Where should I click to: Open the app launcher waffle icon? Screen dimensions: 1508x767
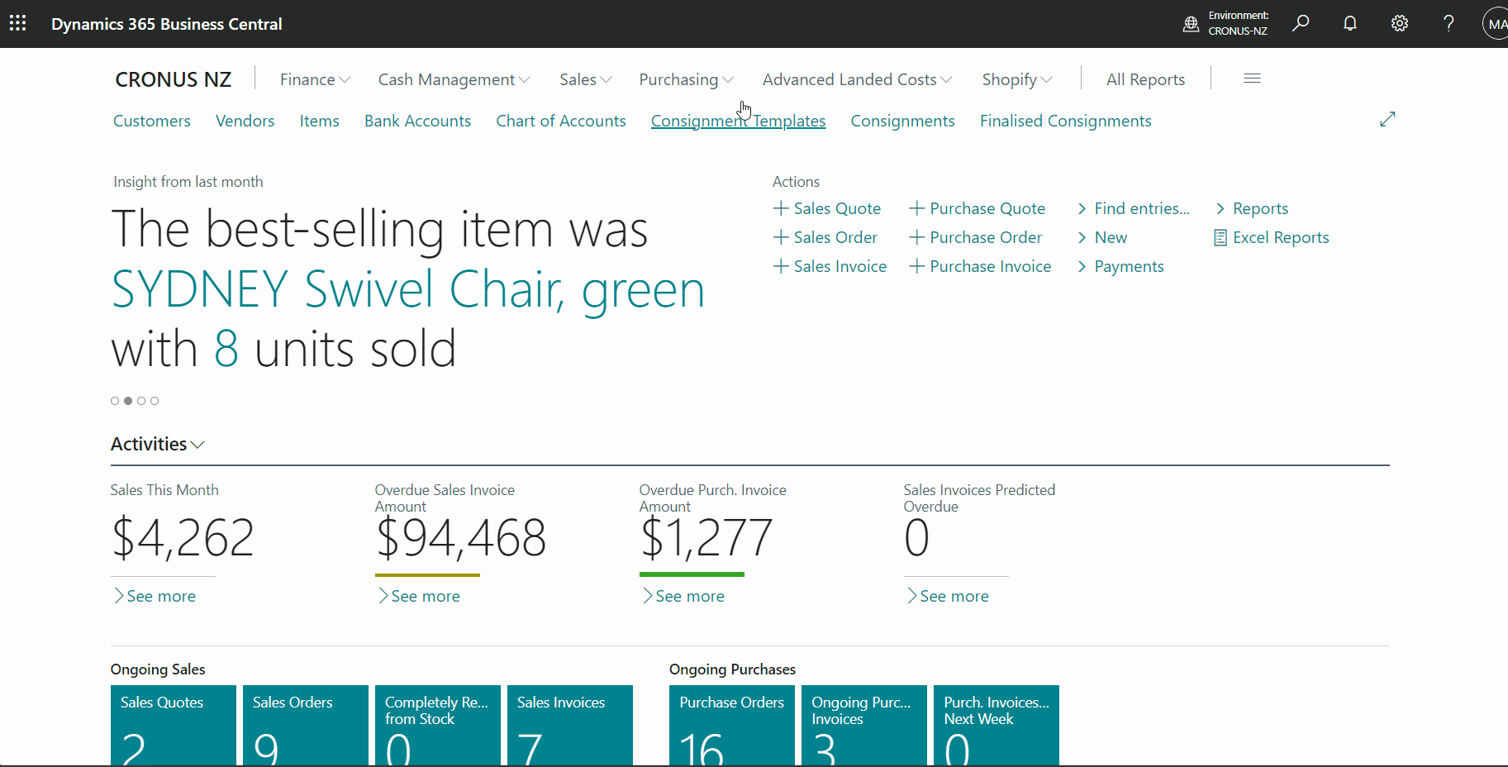tap(17, 23)
